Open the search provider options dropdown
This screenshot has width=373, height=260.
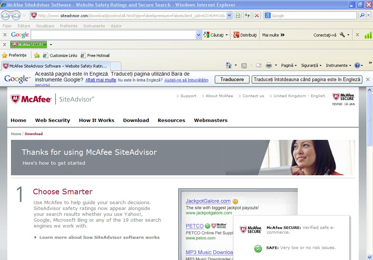(368, 15)
